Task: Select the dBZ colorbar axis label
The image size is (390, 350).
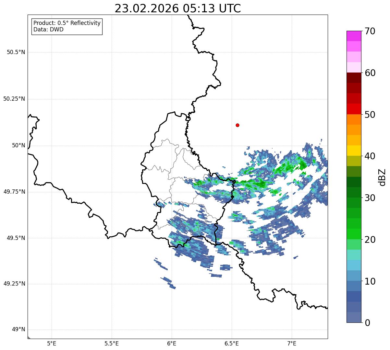Action: tap(383, 177)
